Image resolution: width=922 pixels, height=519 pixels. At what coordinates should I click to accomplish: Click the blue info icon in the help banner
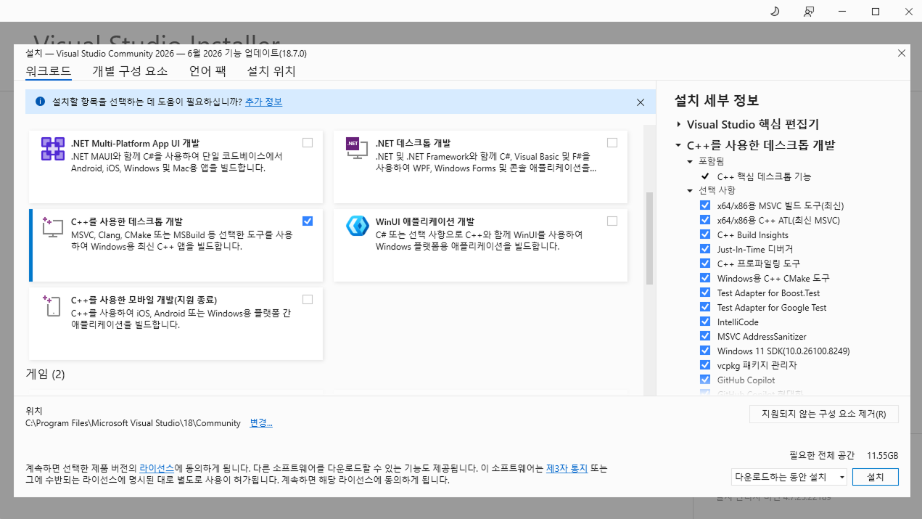coord(40,102)
